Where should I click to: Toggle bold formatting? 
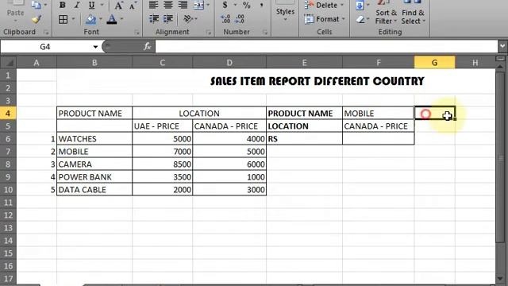62,5
